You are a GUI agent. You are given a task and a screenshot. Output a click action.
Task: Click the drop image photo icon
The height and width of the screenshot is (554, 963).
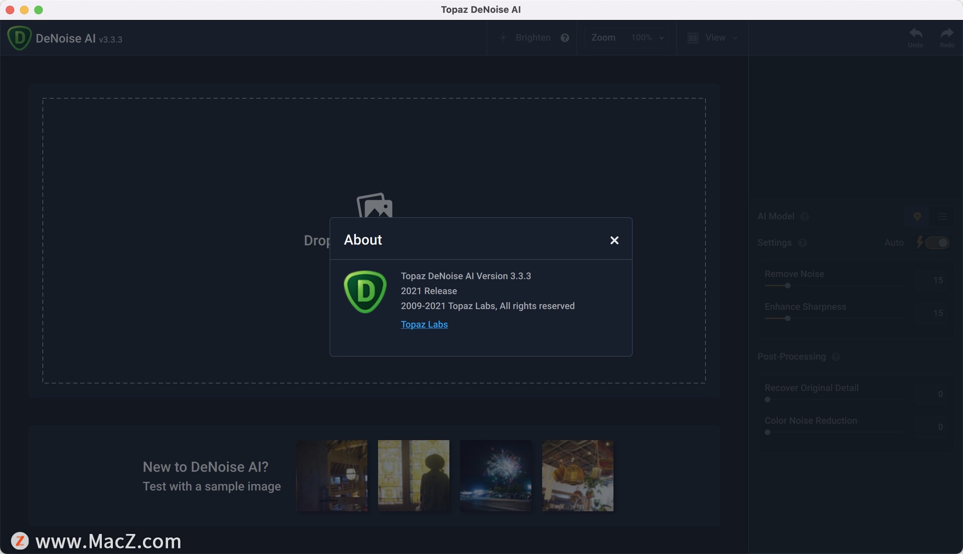click(374, 205)
